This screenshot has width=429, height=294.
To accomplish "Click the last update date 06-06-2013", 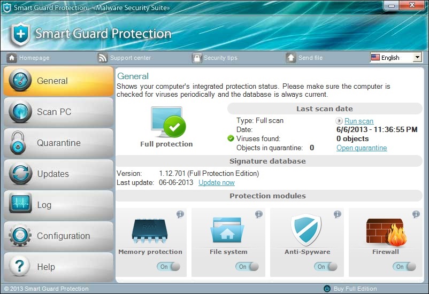I will click(176, 182).
